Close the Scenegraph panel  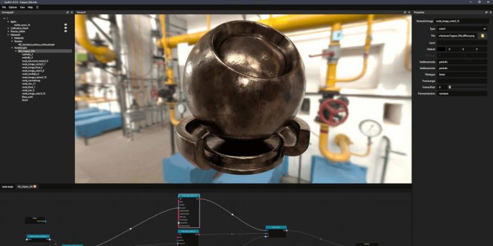[72, 12]
